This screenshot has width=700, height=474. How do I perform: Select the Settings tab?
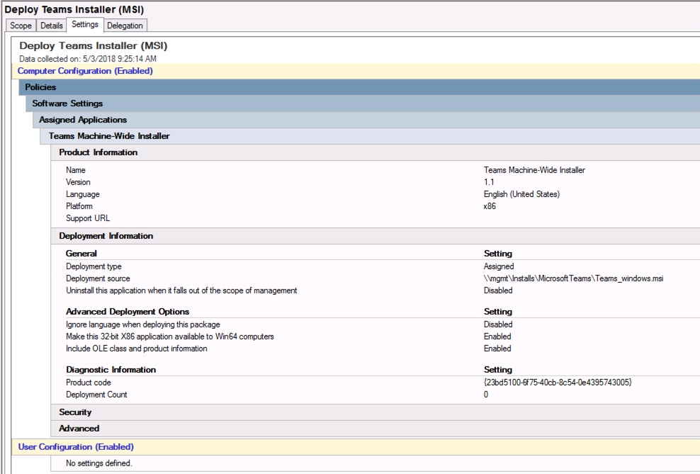point(85,25)
